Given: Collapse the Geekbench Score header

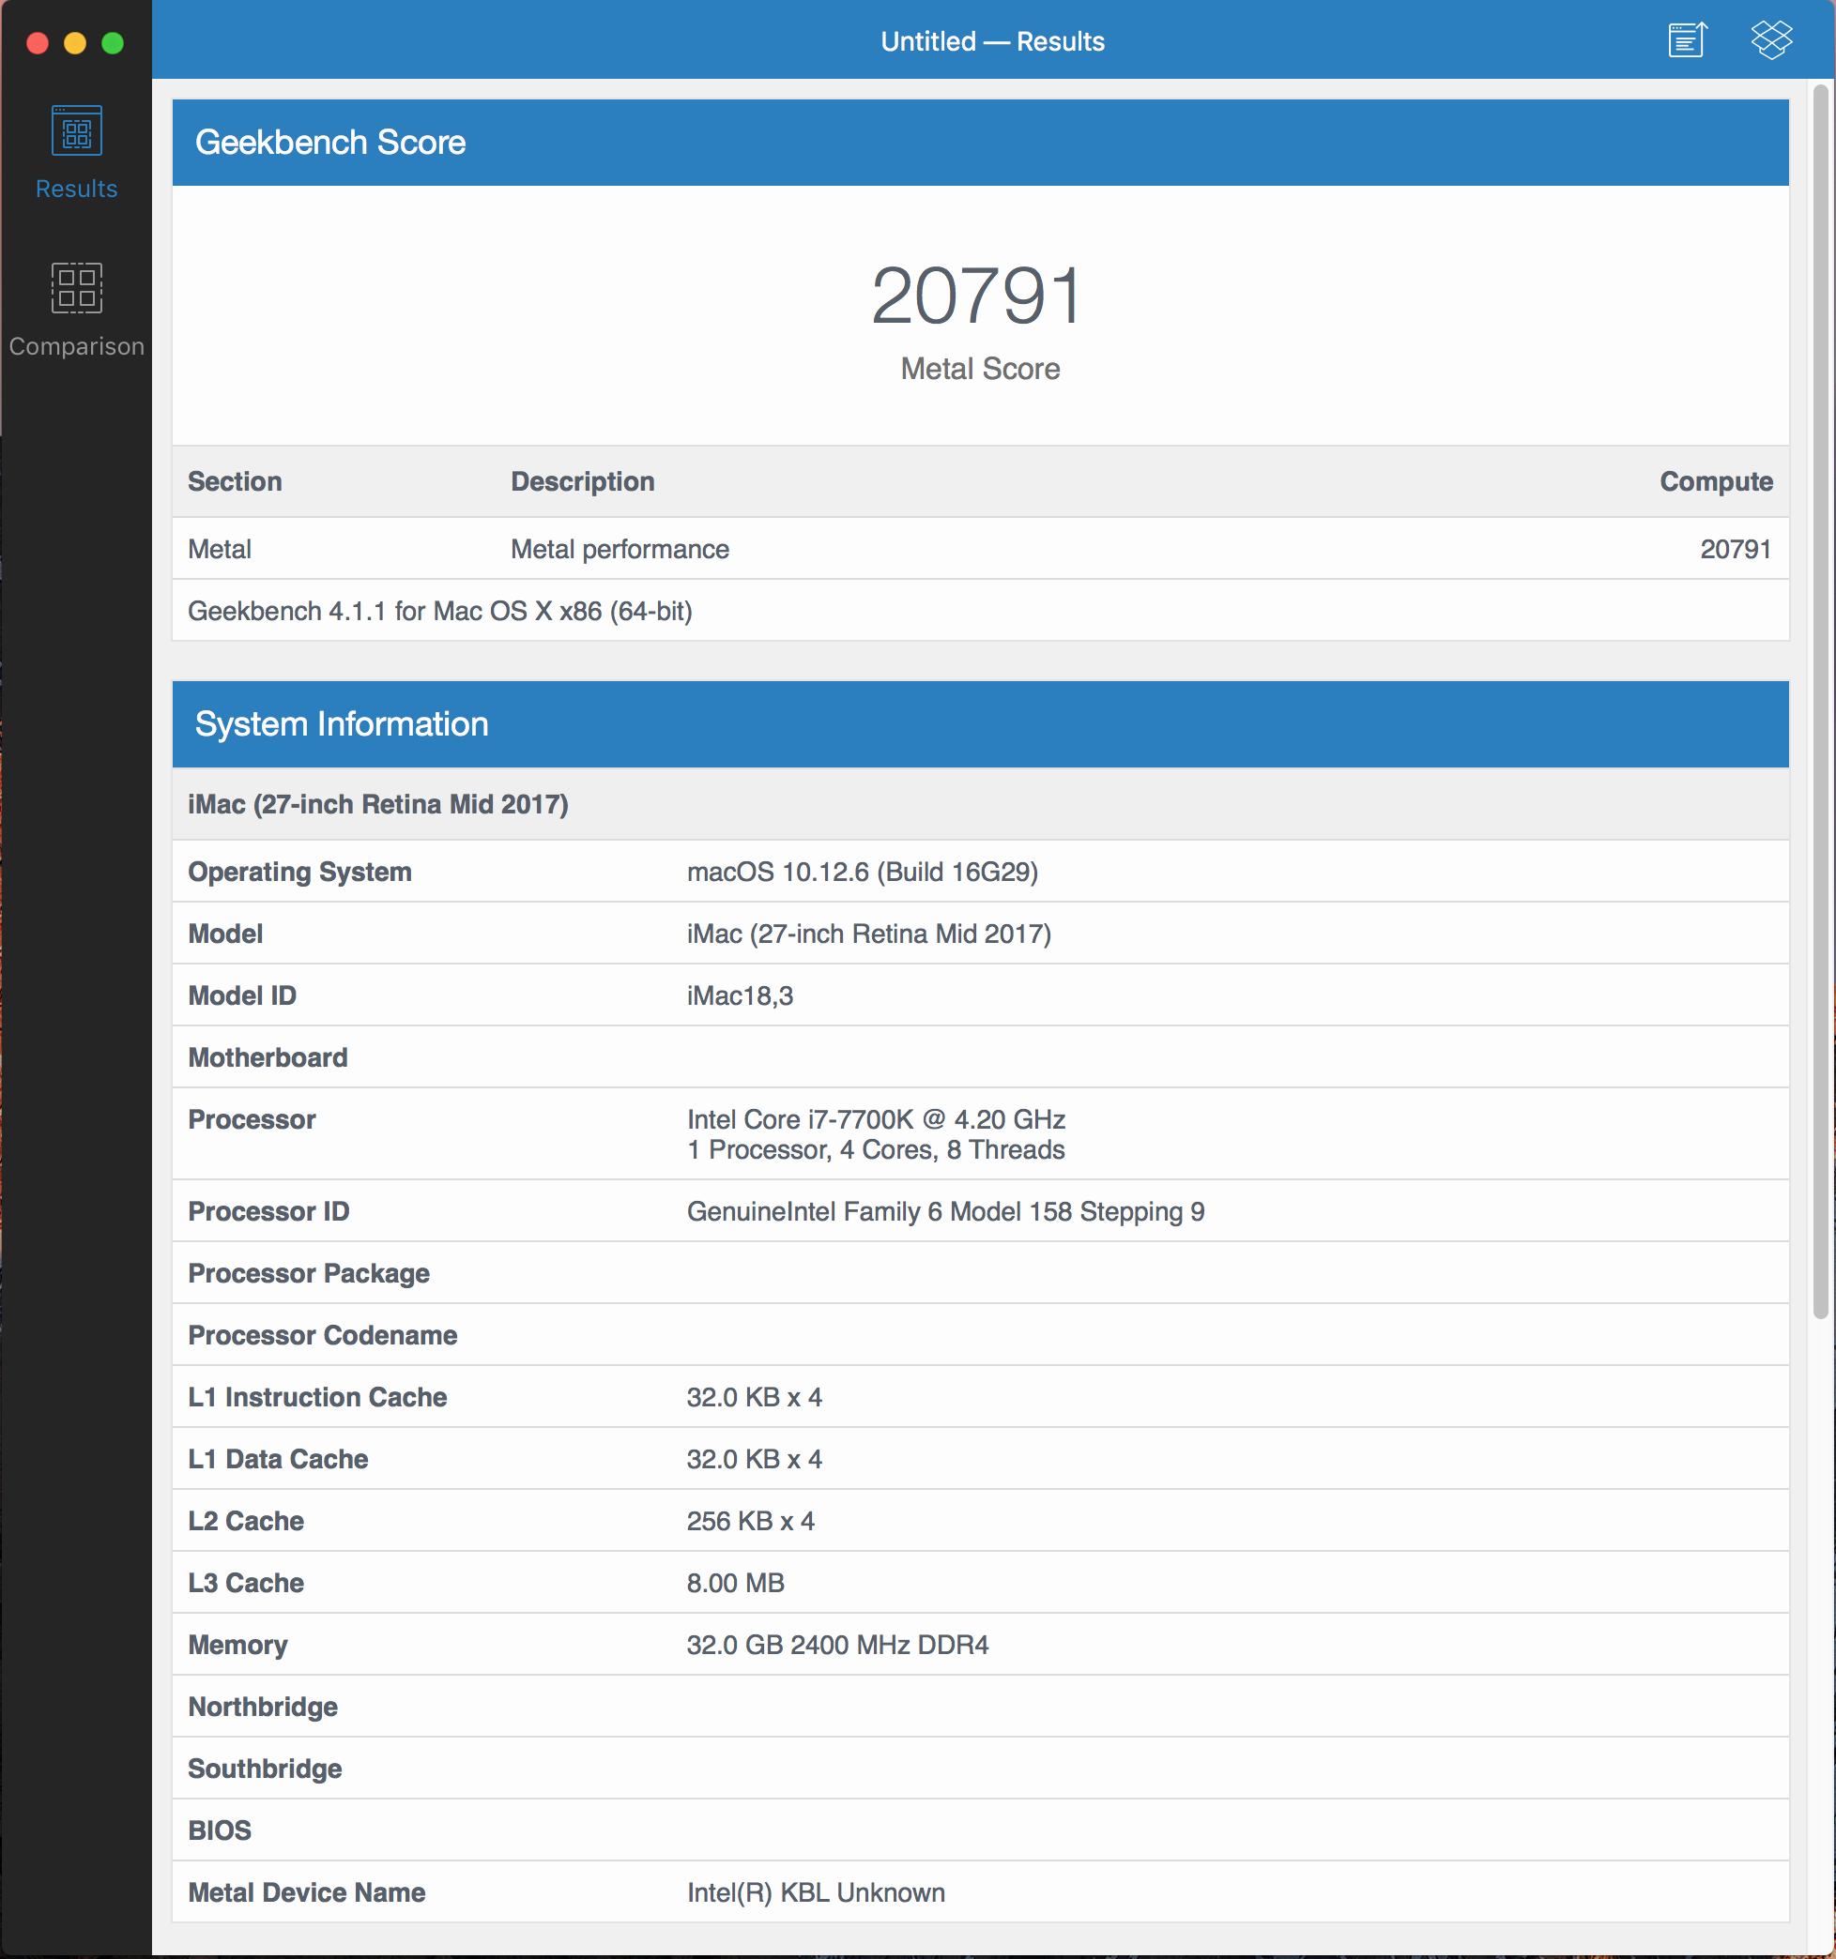Looking at the screenshot, I should (x=330, y=142).
